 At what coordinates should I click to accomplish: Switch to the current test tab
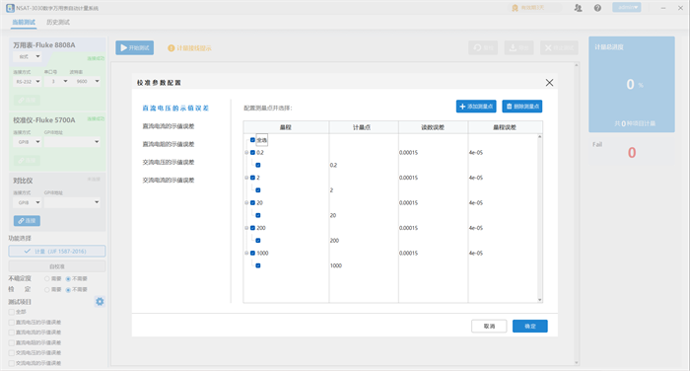click(24, 22)
